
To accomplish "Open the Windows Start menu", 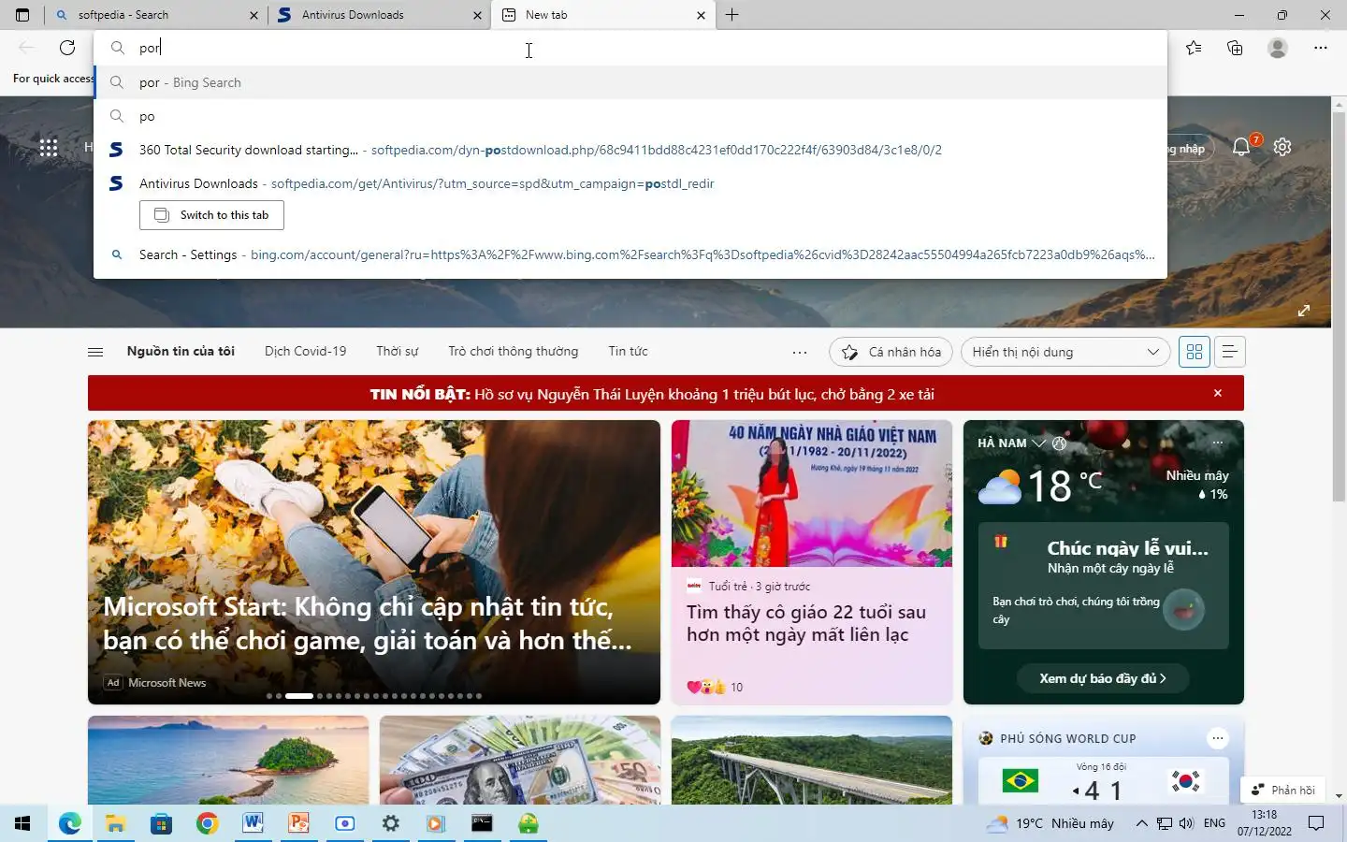I will [x=22, y=823].
